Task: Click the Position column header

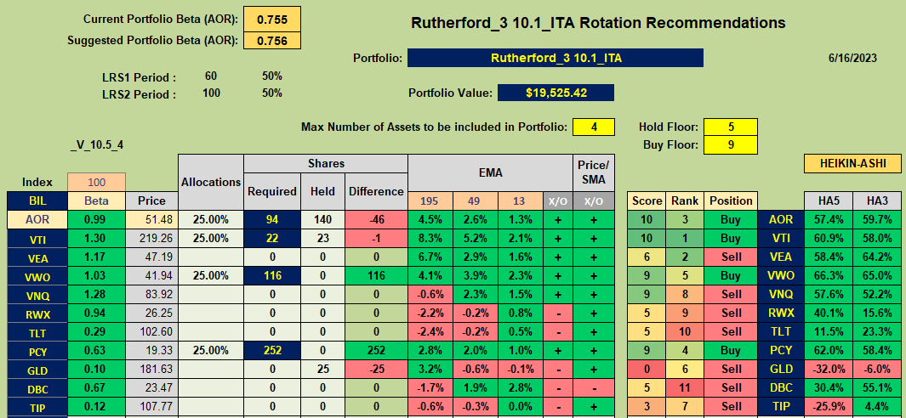Action: tap(731, 201)
